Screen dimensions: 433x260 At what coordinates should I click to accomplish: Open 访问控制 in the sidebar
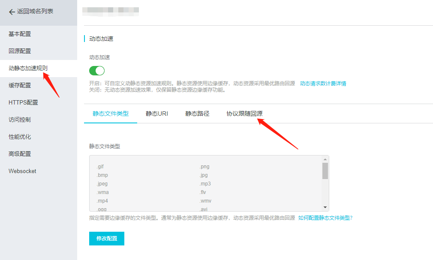[39, 120]
